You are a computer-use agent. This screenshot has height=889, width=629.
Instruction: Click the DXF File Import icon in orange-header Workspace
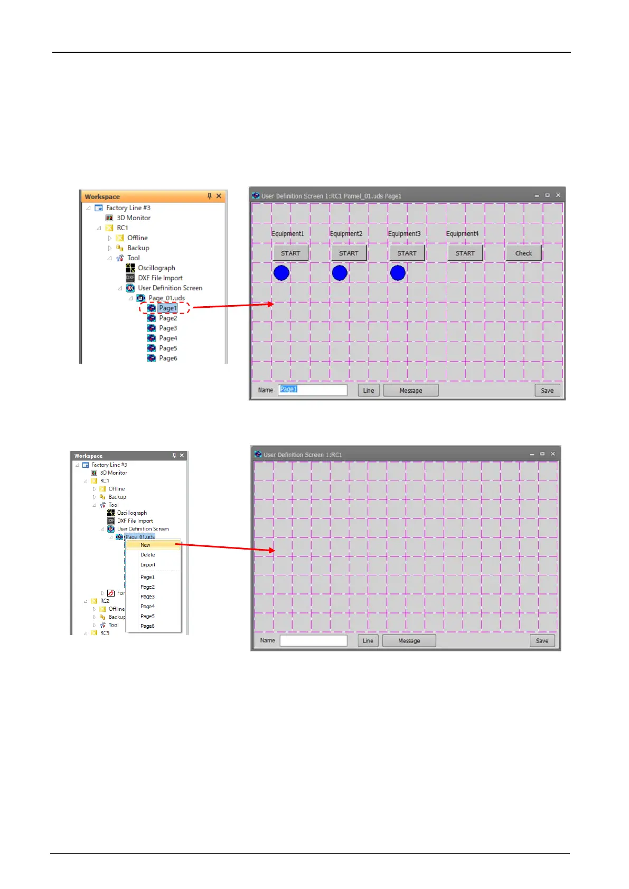tap(130, 278)
